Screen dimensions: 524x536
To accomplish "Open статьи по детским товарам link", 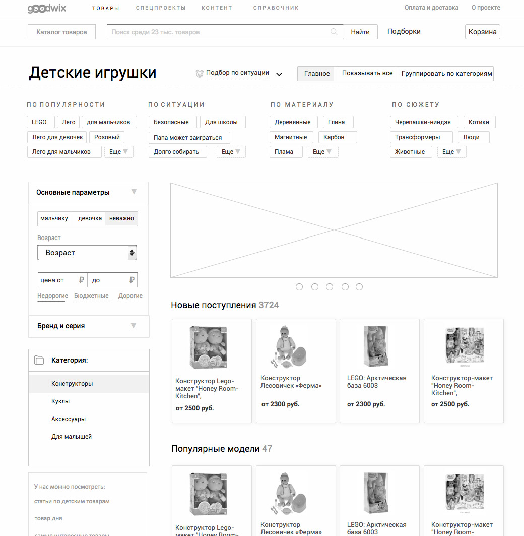I will (x=72, y=501).
